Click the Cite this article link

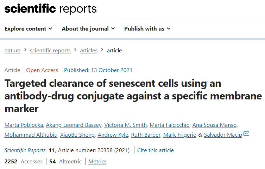click(156, 150)
